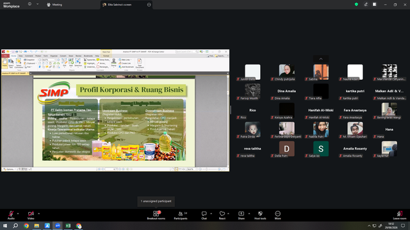Open meeting info icon in title bar
This screenshot has width=410, height=230.
pyautogui.click(x=29, y=4)
